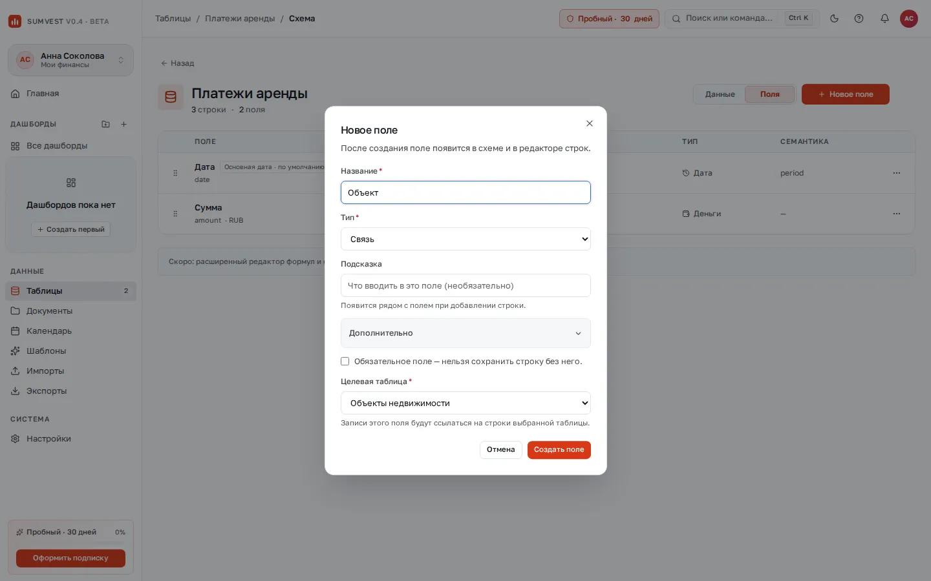Close the Новое поле dialog
This screenshot has width=931, height=581.
589,123
